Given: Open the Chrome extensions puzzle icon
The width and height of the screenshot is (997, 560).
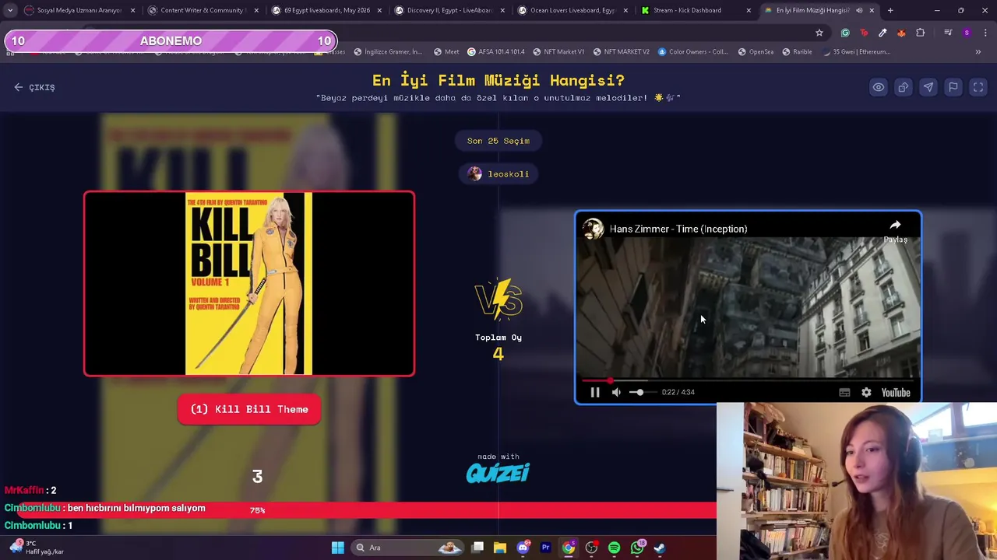Looking at the screenshot, I should pos(921,33).
